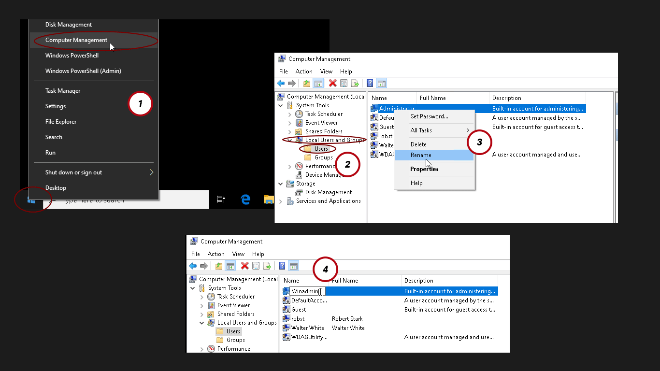The image size is (660, 371).
Task: Open Properties using the toolbar icon
Action: point(344,83)
